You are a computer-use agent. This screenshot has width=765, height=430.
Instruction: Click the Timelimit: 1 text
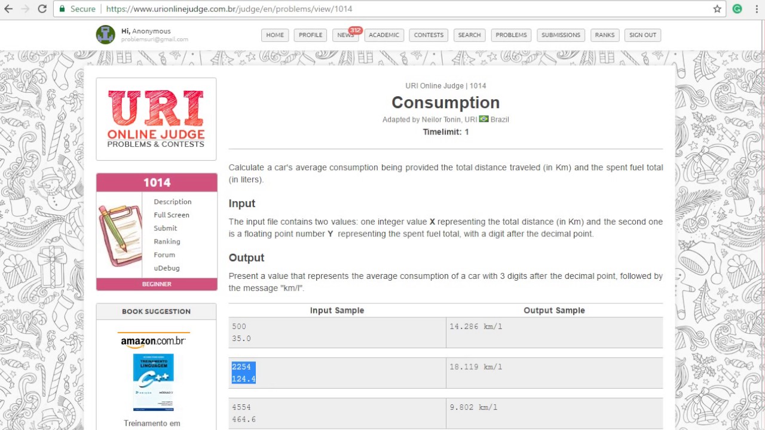446,132
